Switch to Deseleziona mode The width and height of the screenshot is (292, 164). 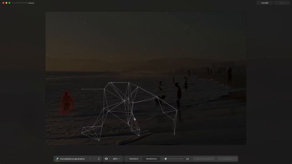[x=151, y=159]
